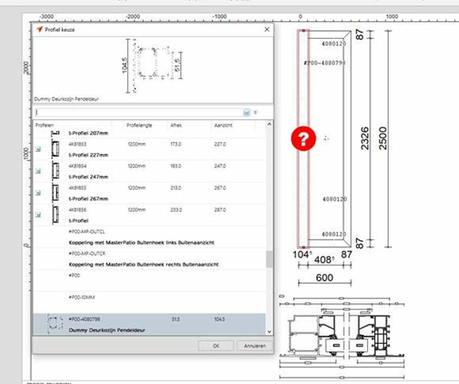Select the #P00-MP-OUTCR Koppeling rechts row
Image resolution: width=459 pixels, height=384 pixels.
(x=150, y=259)
